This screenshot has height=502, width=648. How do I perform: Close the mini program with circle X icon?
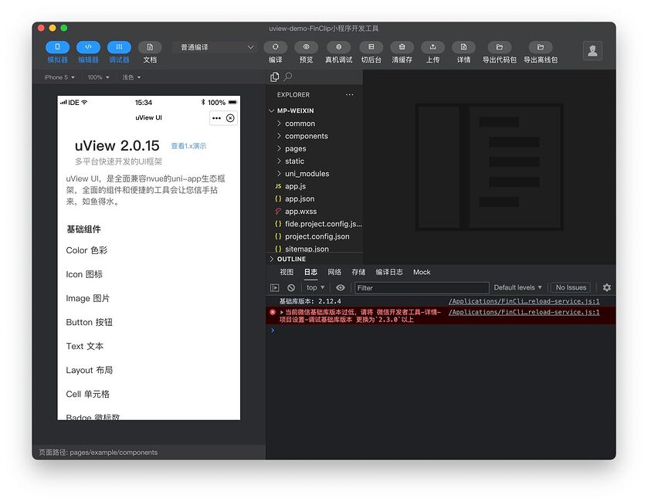tap(230, 118)
